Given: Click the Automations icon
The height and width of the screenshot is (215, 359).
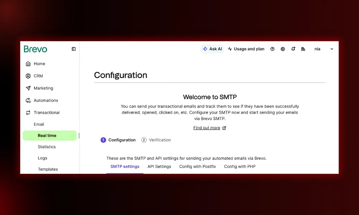Looking at the screenshot, I should pyautogui.click(x=28, y=100).
